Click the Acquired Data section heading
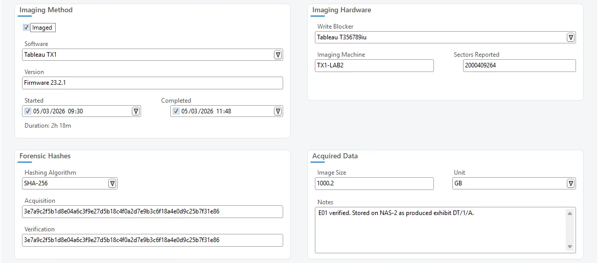 pyautogui.click(x=335, y=156)
